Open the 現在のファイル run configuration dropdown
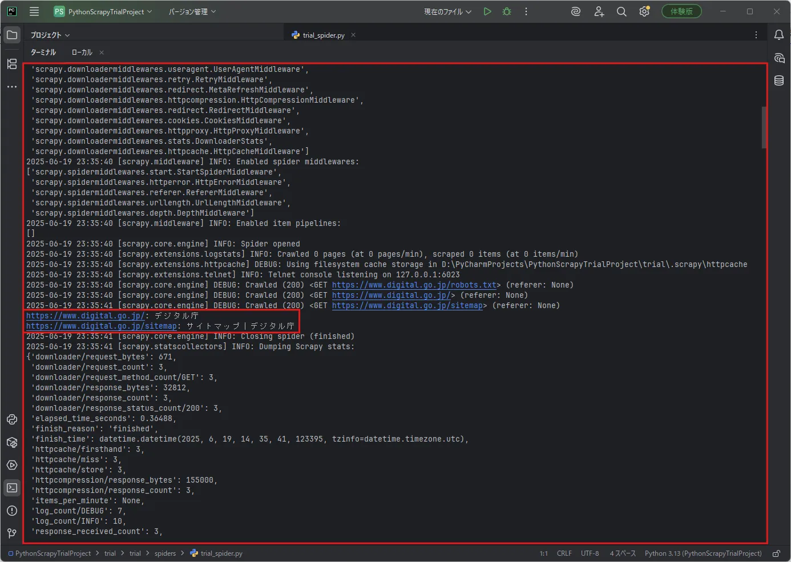 [x=447, y=11]
